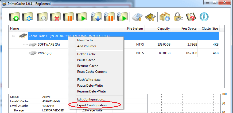Minimize the PrimoCache window
Viewport: 233px width, 113px height.
[207, 3]
